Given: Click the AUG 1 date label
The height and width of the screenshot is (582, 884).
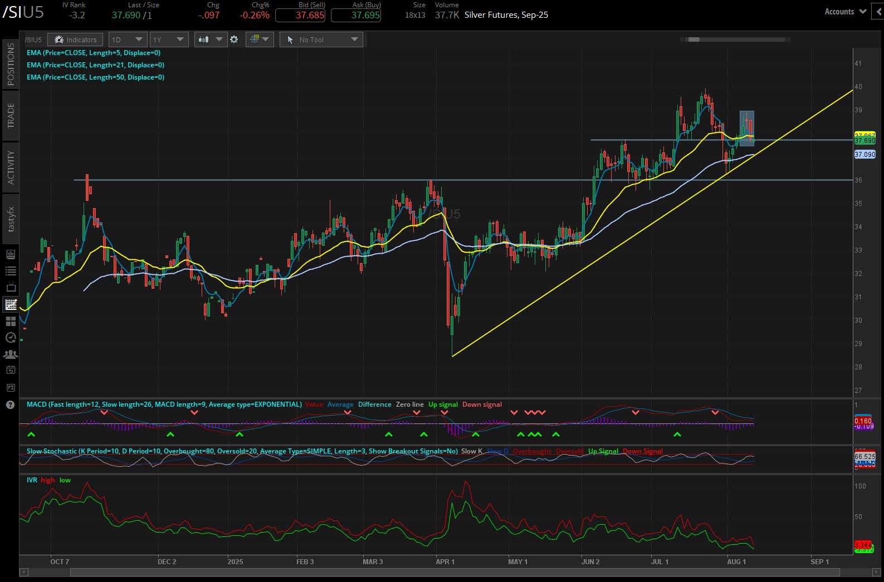Looking at the screenshot, I should coord(736,561).
